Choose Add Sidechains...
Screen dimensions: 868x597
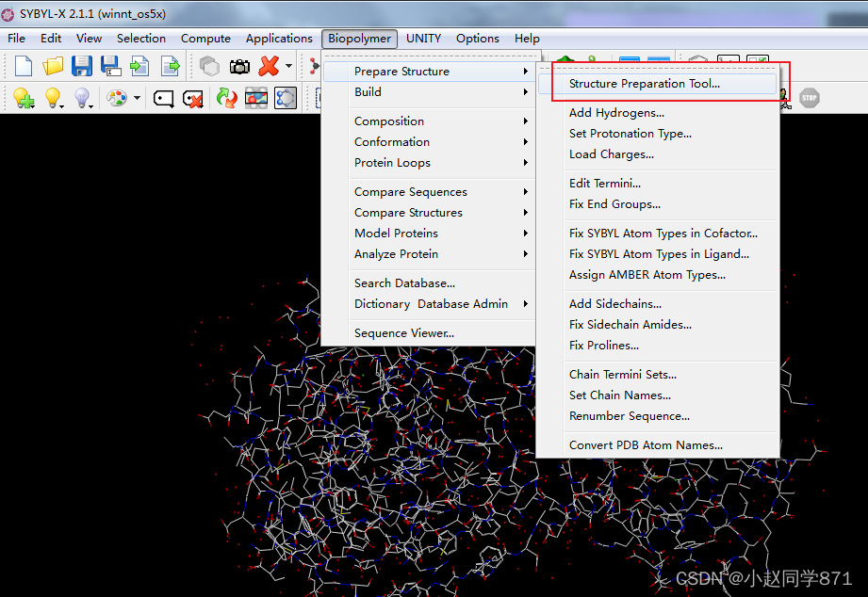(x=658, y=304)
